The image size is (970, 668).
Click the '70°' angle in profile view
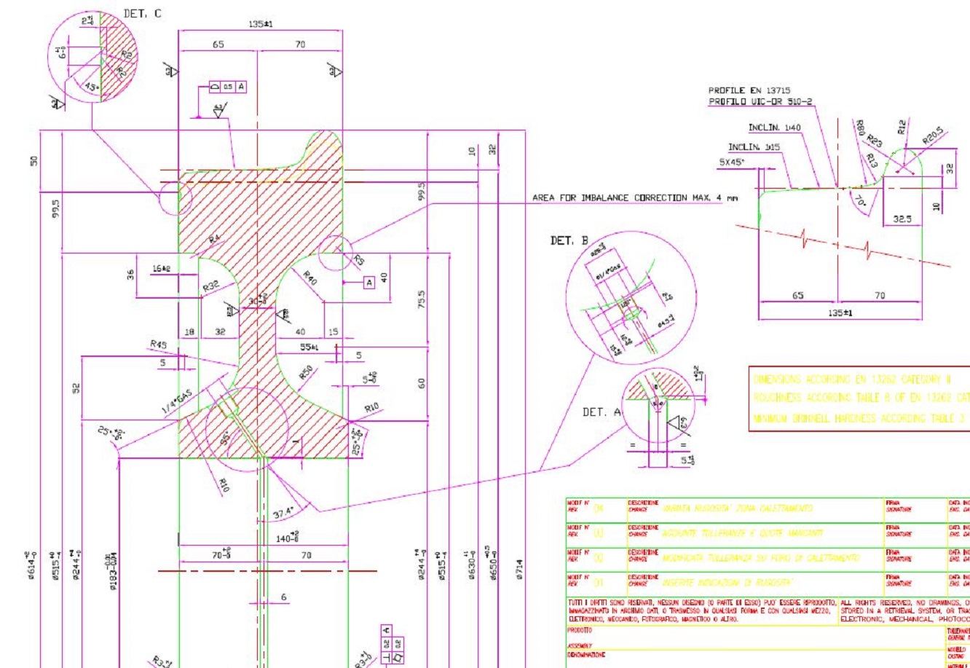(x=861, y=200)
